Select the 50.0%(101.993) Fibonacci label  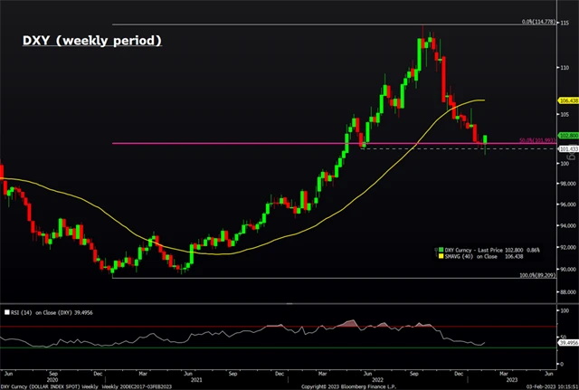(x=536, y=140)
